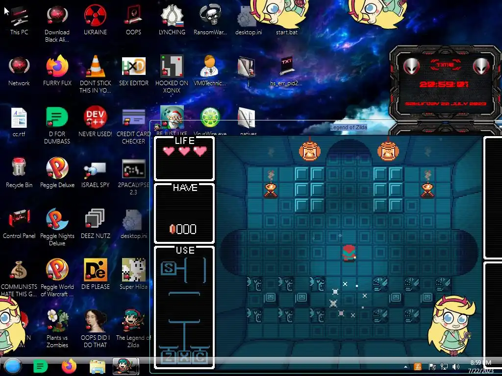Click the Legend of Zilda window title

click(349, 127)
